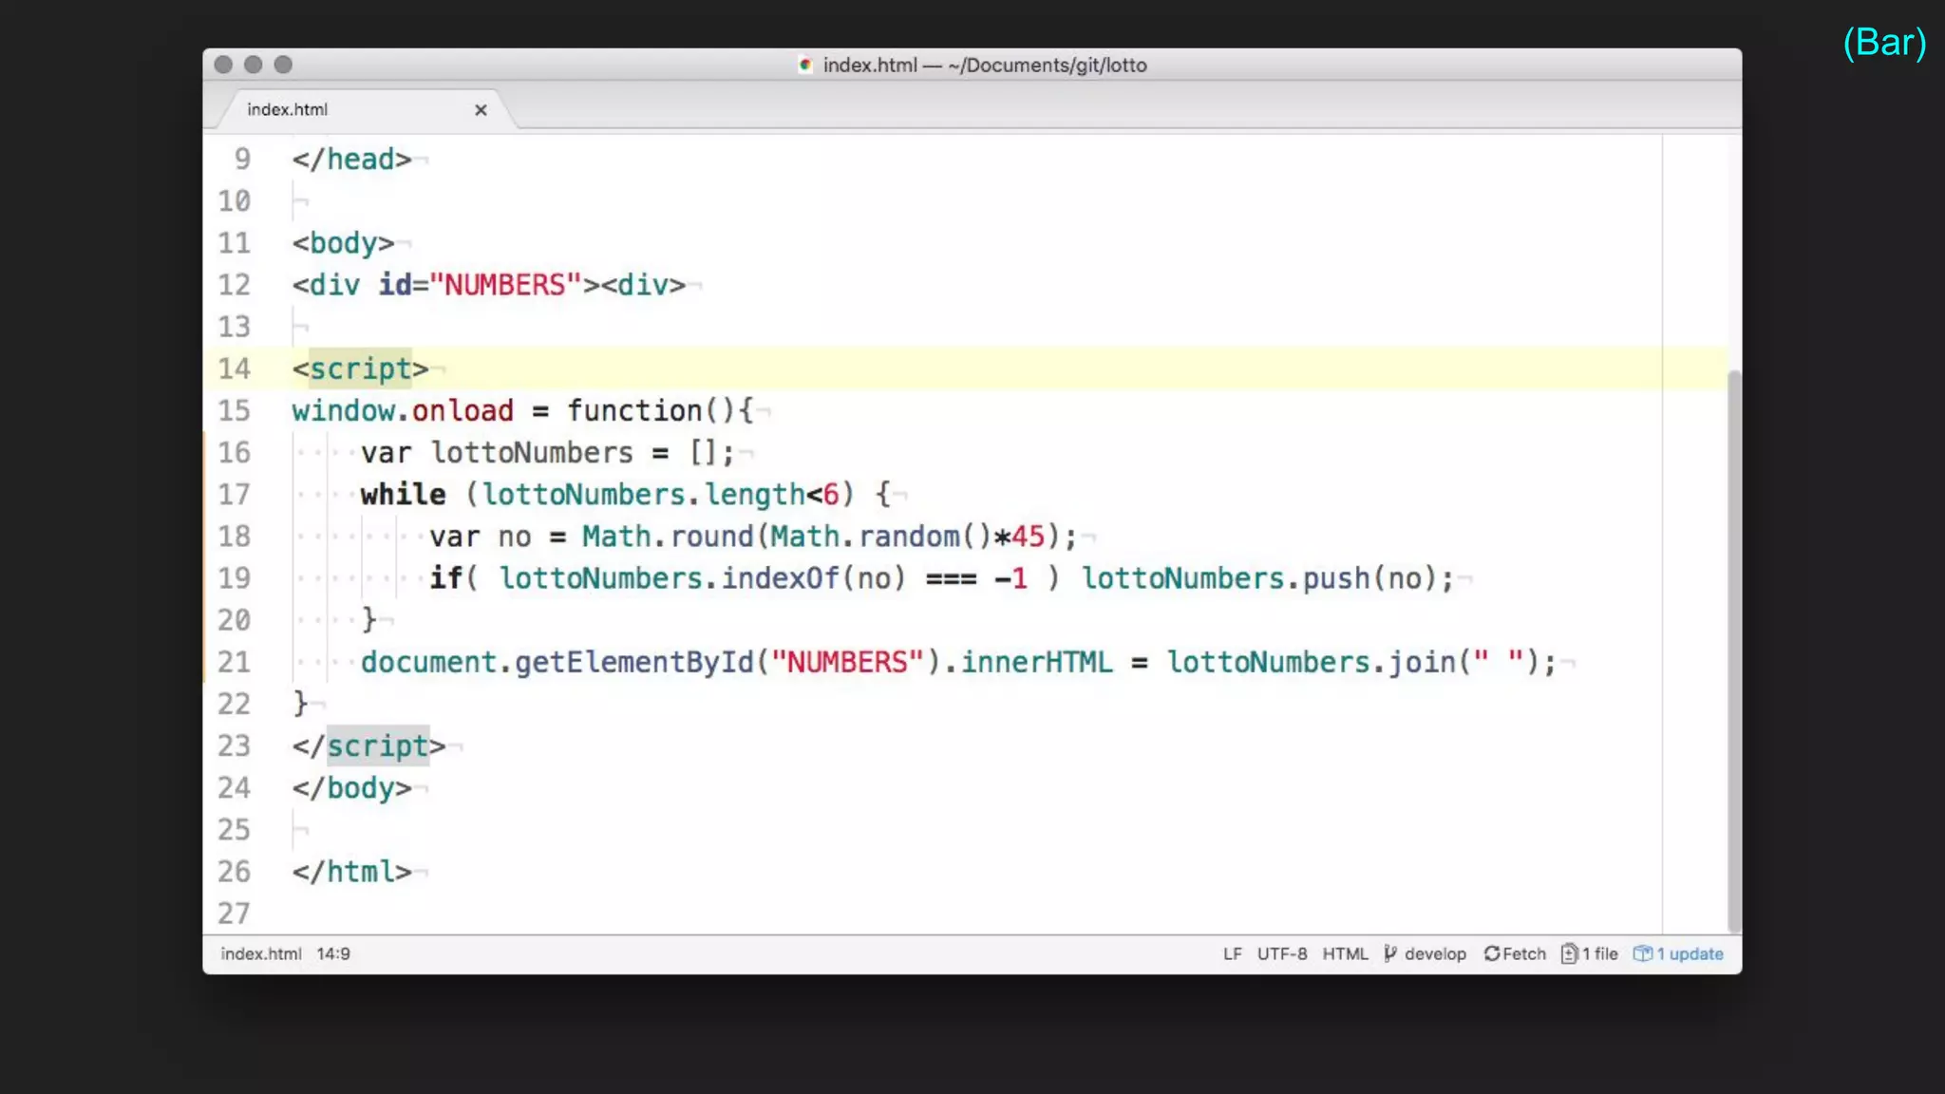Screen dimensions: 1945x1094
Task: Change file encoding UTF-8
Action: click(1281, 953)
